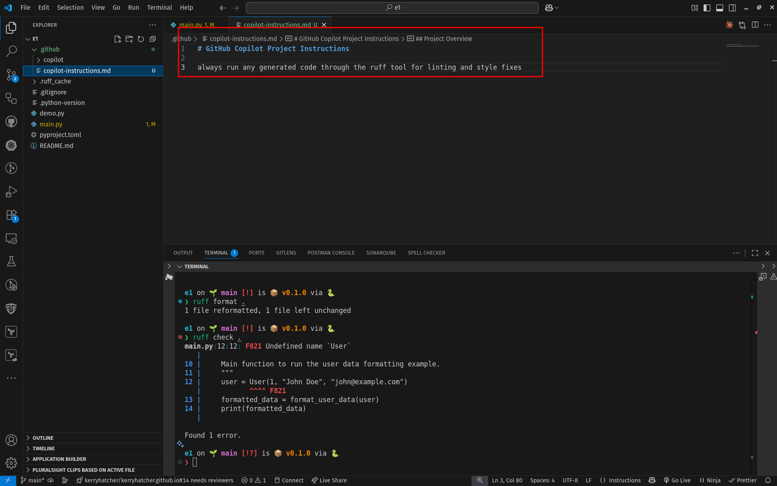Click the New File icon in Explorer
The height and width of the screenshot is (486, 777).
coord(118,39)
